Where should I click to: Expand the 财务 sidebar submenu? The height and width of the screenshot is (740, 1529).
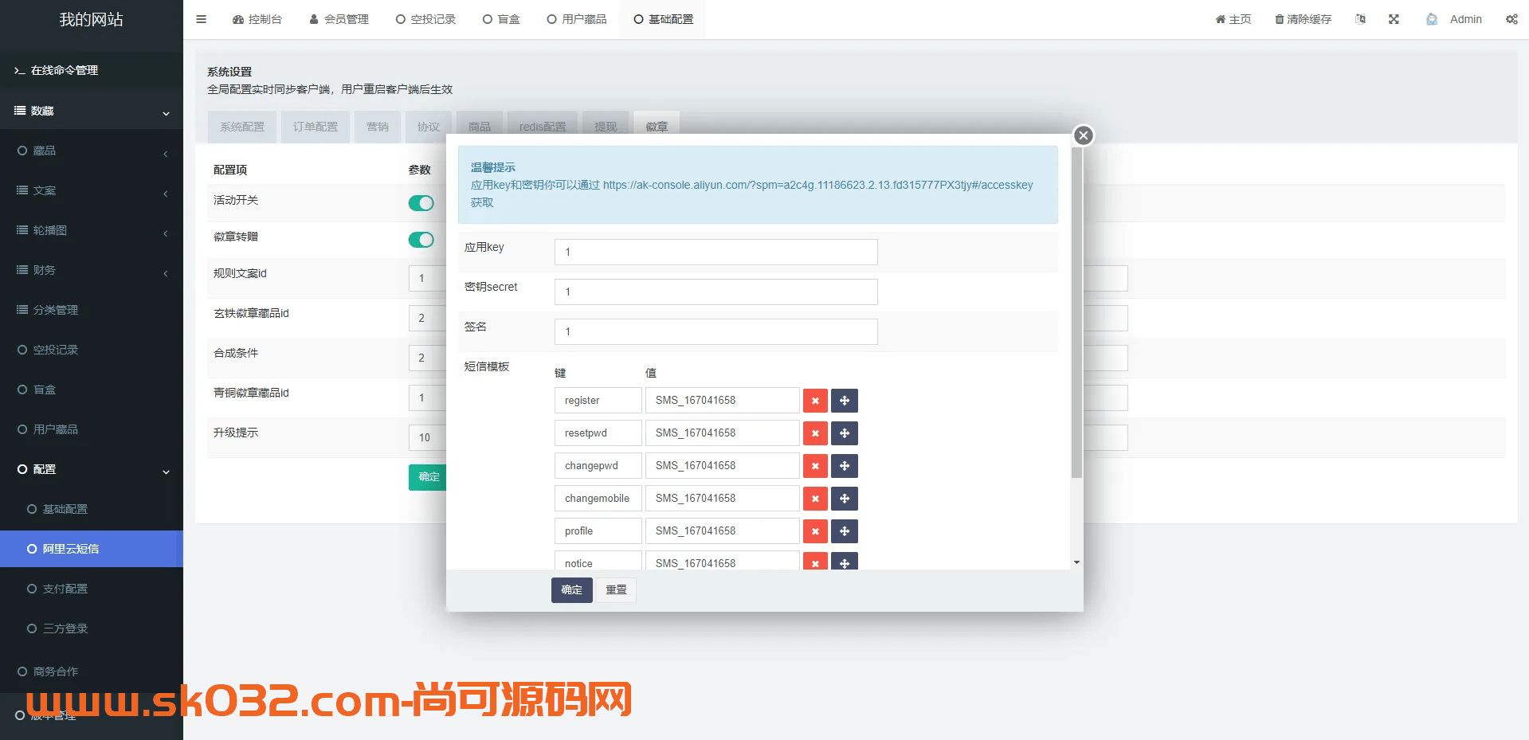point(92,270)
